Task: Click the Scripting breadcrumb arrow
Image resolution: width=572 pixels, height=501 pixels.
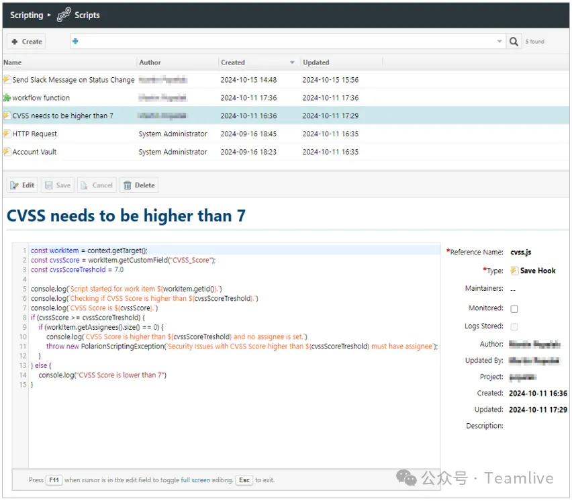Action: [x=49, y=15]
